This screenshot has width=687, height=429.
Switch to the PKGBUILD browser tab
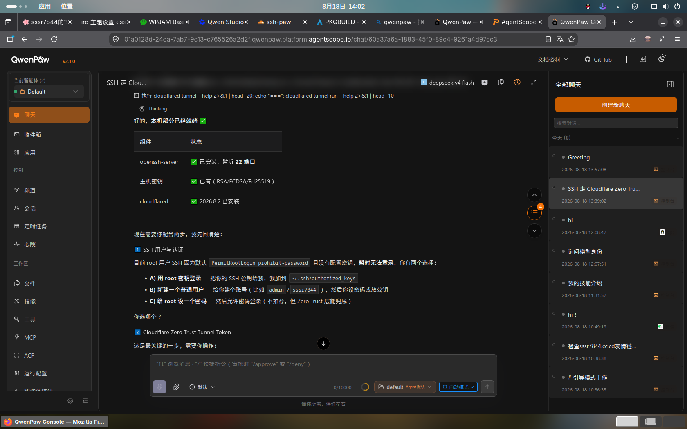341,22
